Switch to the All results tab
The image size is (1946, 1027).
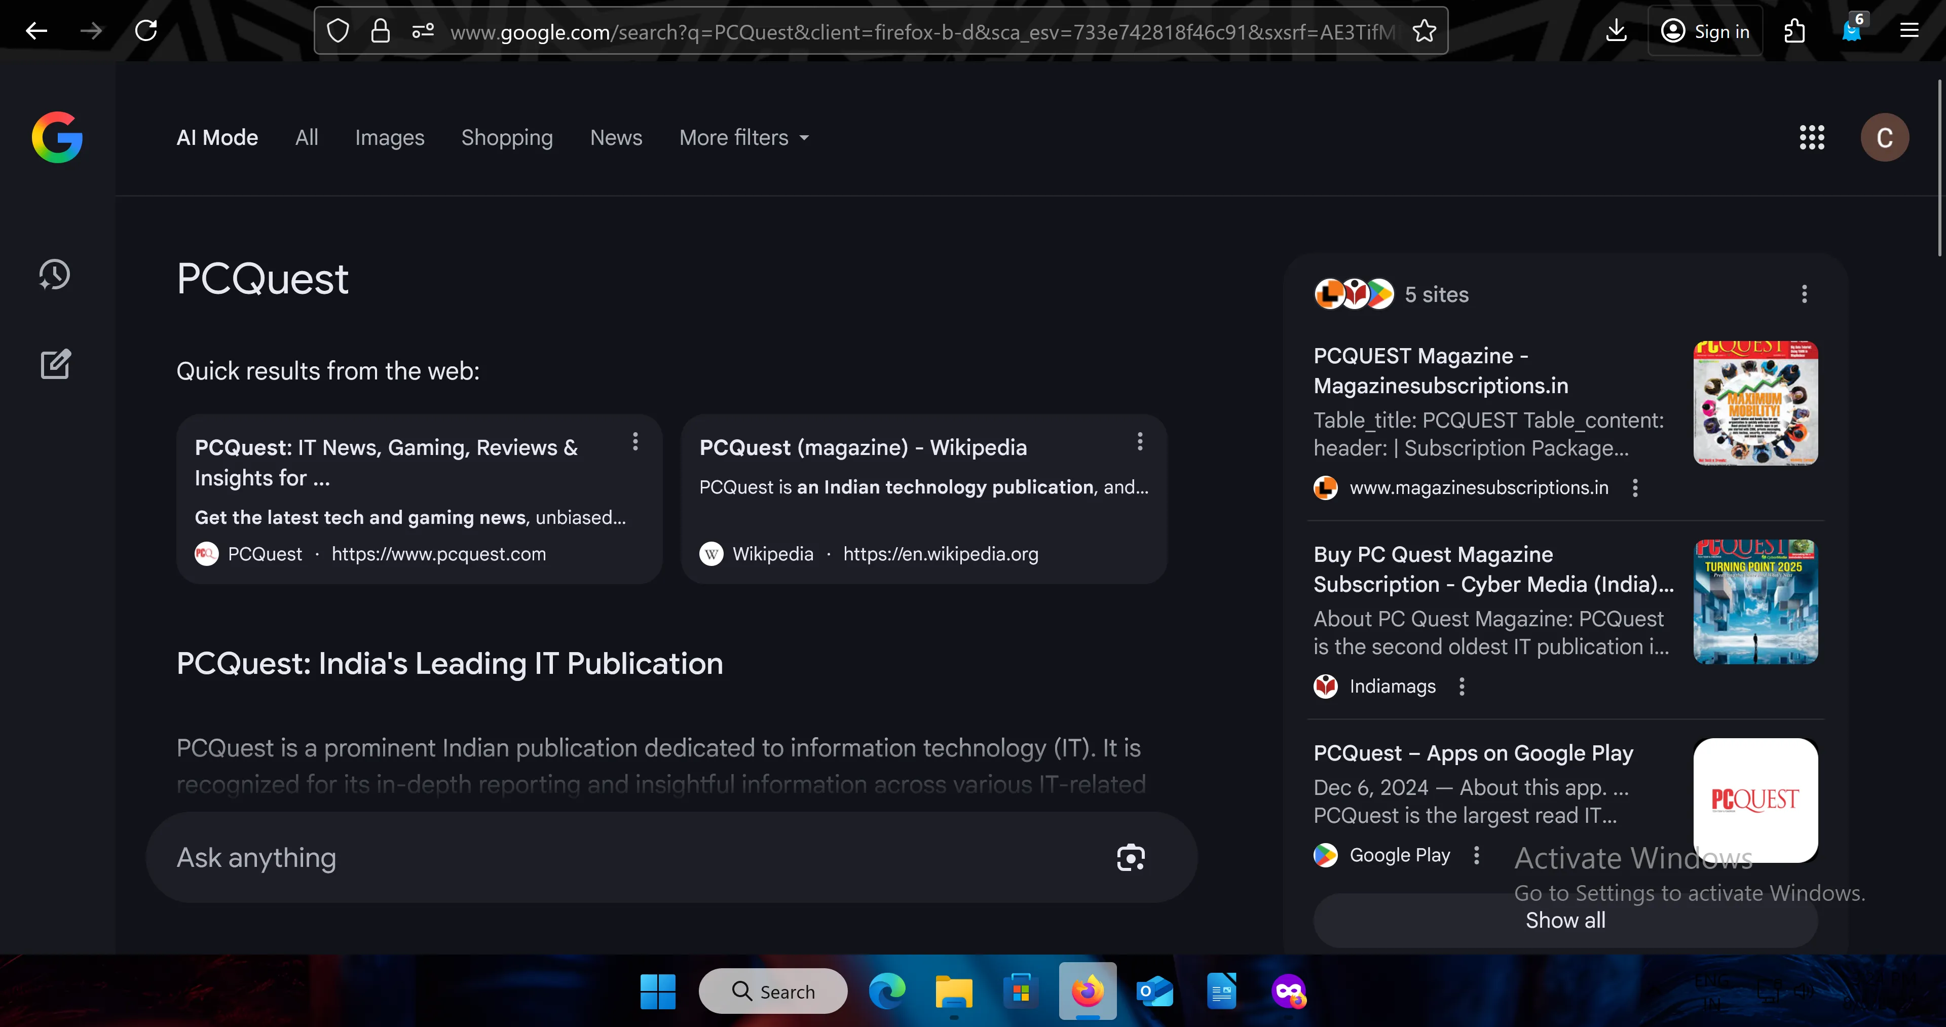(x=307, y=137)
